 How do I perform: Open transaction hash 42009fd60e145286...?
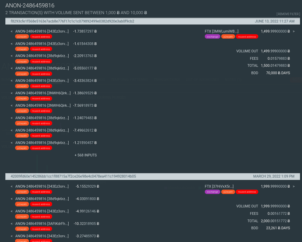point(73,176)
